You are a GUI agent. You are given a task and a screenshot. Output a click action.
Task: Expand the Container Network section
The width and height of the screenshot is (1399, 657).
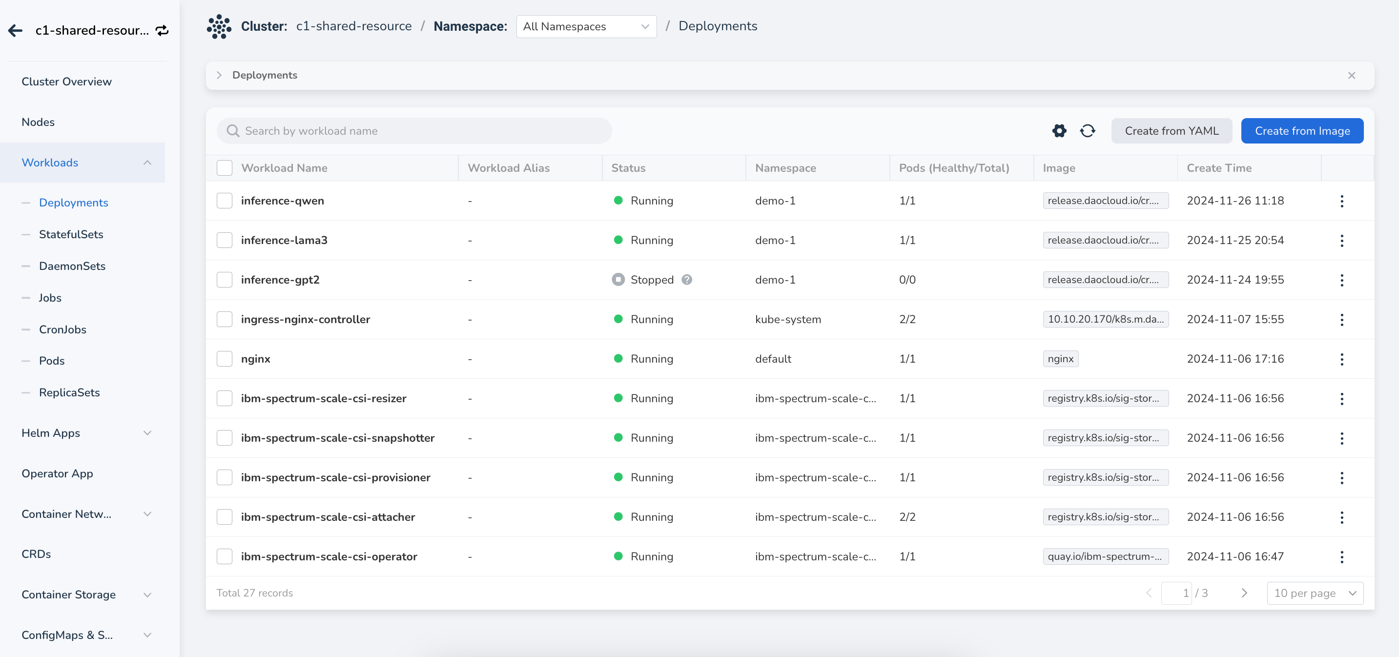(147, 514)
